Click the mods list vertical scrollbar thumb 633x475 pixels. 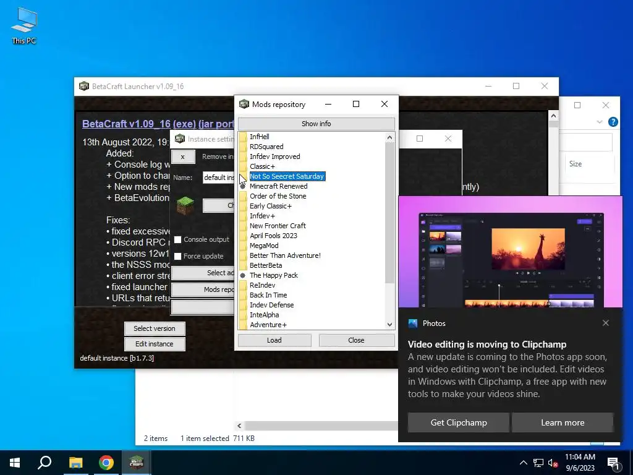[389, 213]
